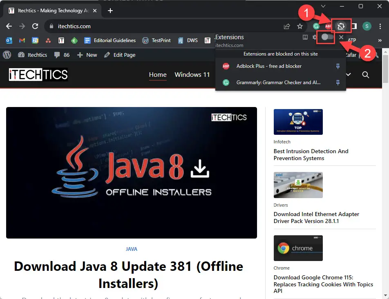Reload the current page
This screenshot has height=299, width=389.
pos(35,26)
